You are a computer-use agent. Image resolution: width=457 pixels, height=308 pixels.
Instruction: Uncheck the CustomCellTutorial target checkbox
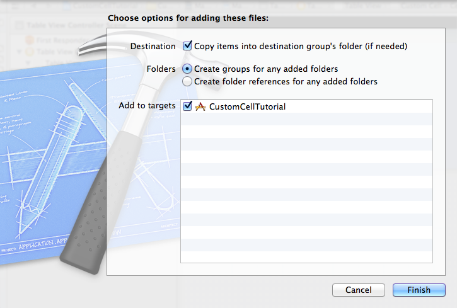tap(187, 106)
